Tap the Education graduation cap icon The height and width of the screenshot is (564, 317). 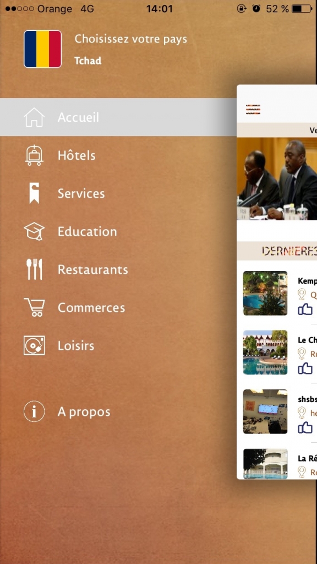click(34, 231)
